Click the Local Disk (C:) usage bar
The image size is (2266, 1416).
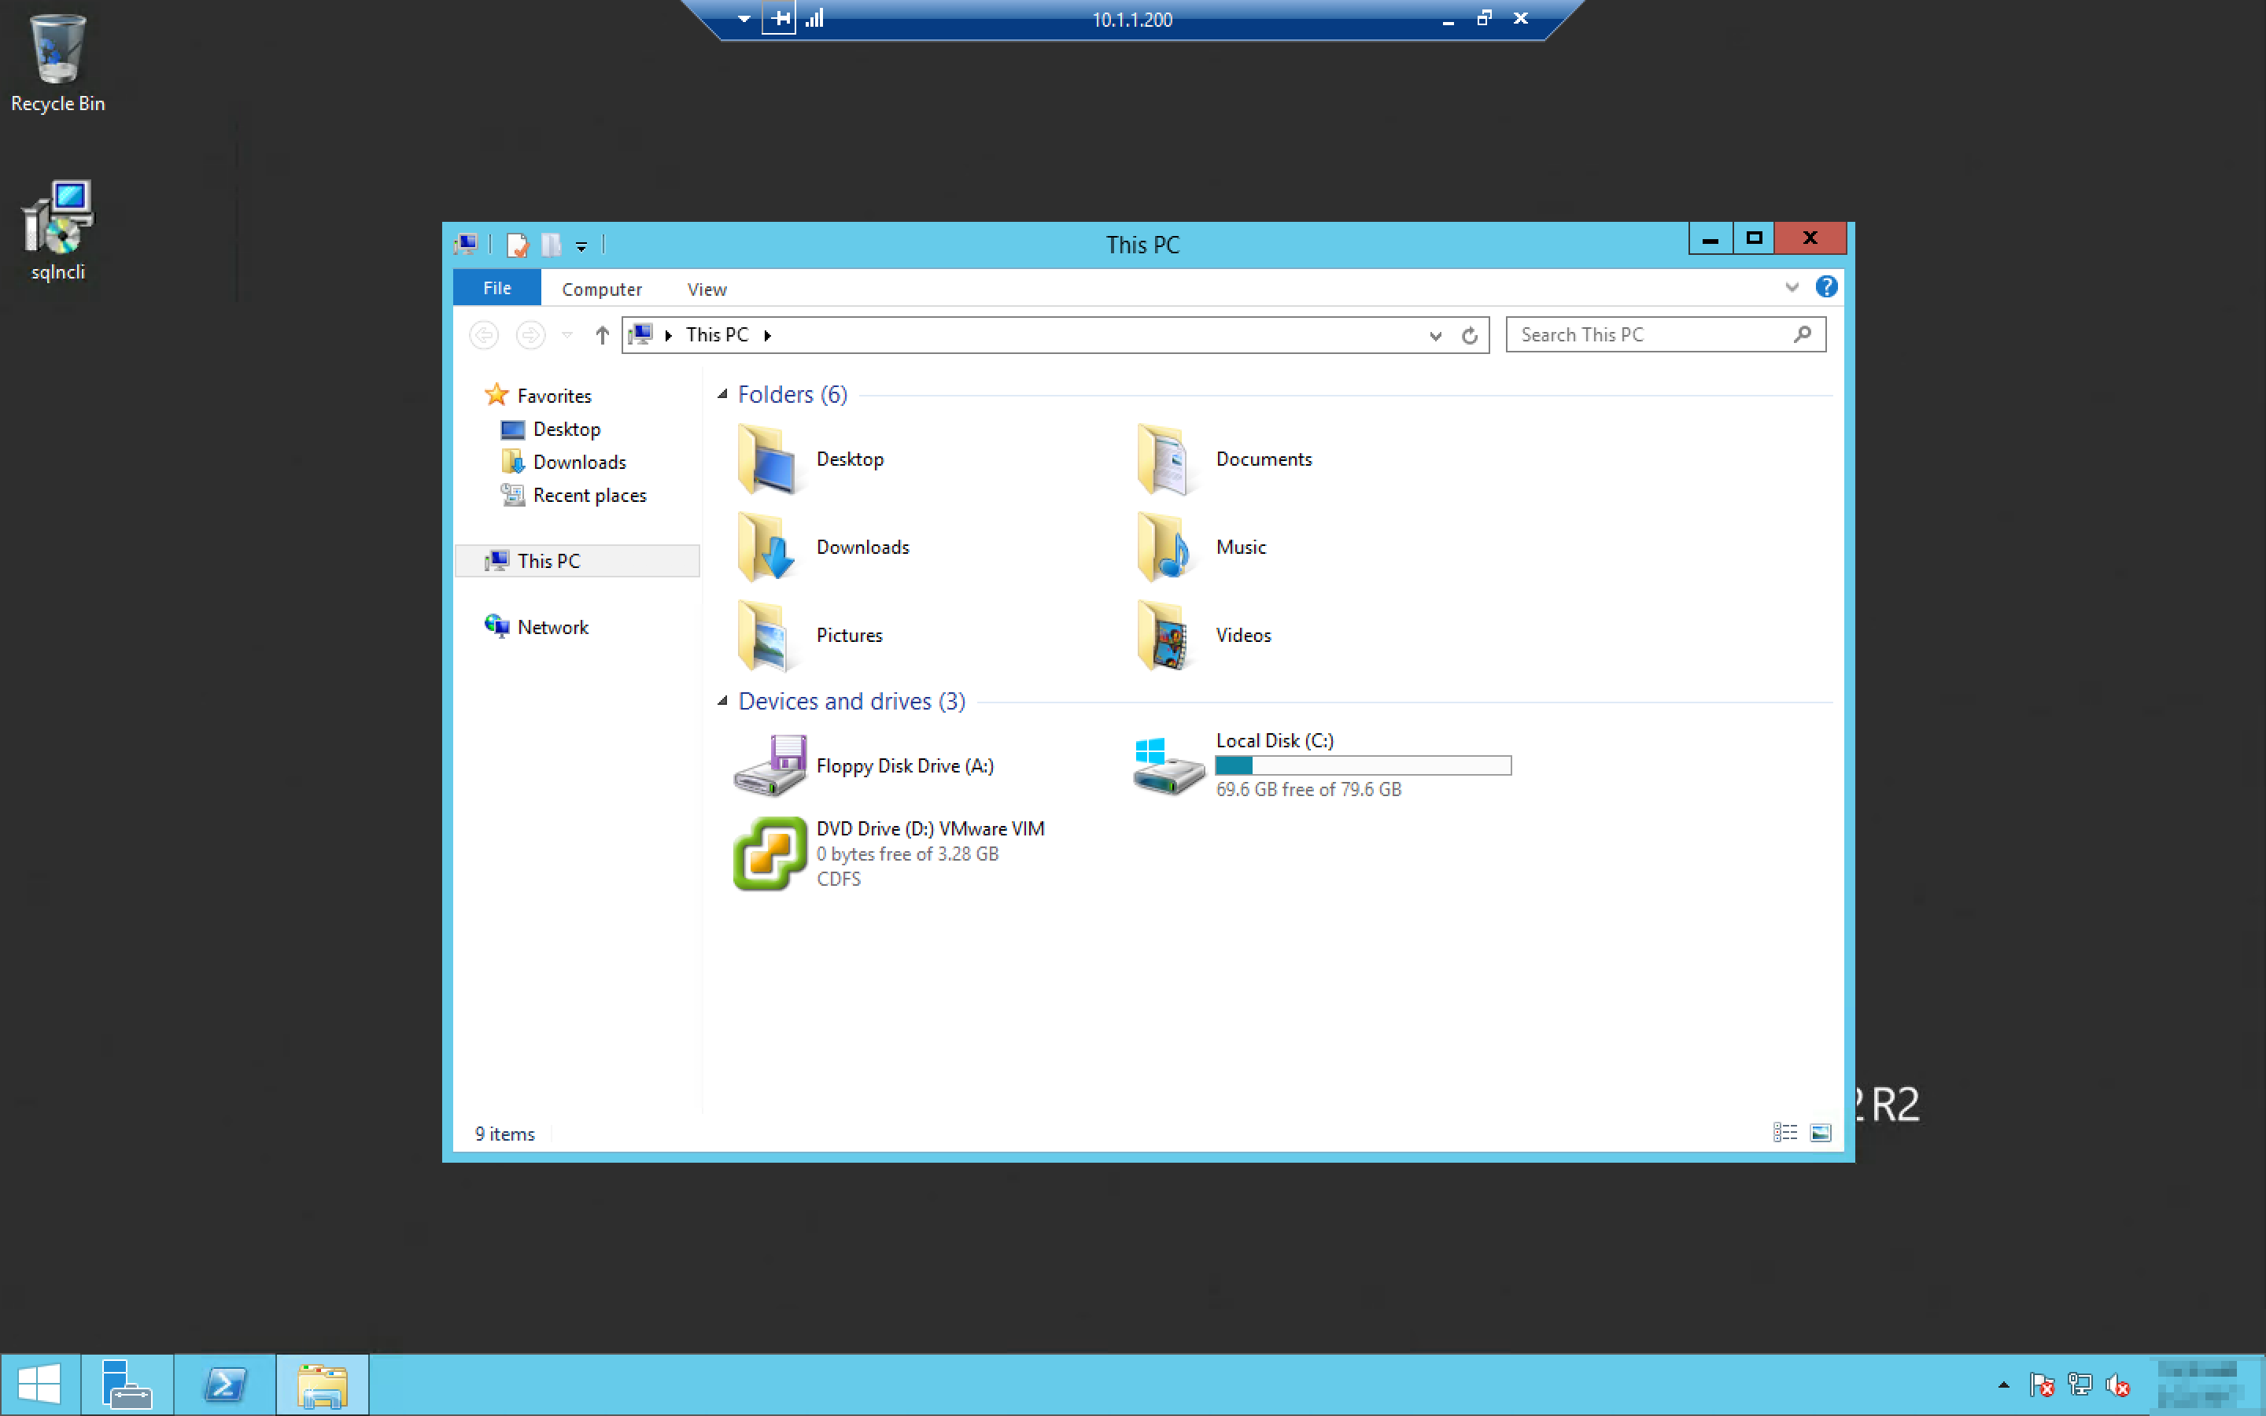pyautogui.click(x=1363, y=765)
